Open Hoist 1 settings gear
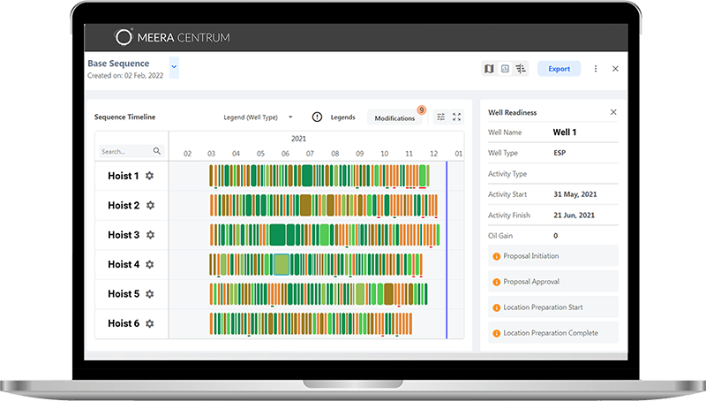The image size is (706, 401). 150,176
